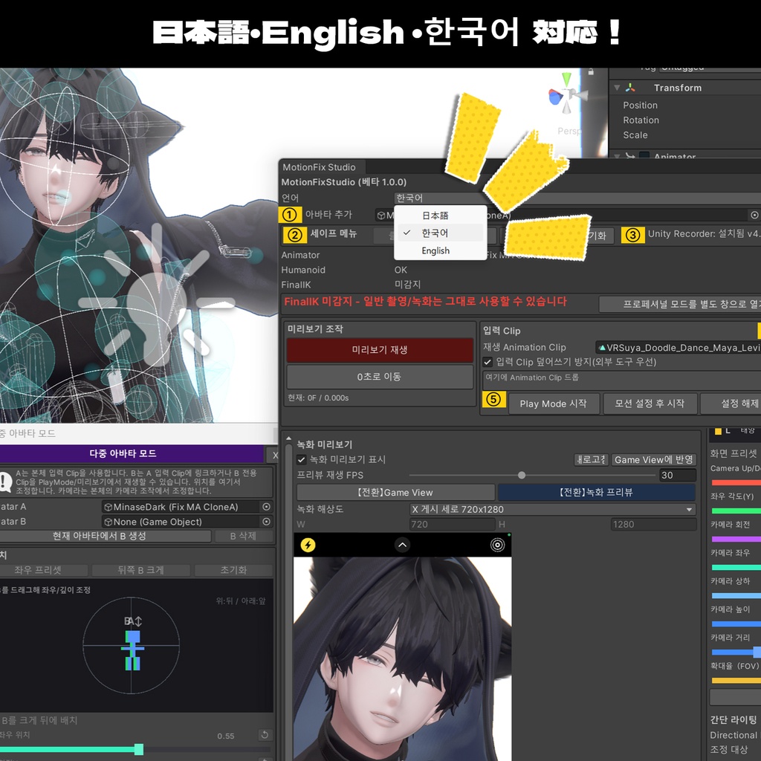Click the lock icon in scene view corner
761x761 pixels.
pos(591,72)
